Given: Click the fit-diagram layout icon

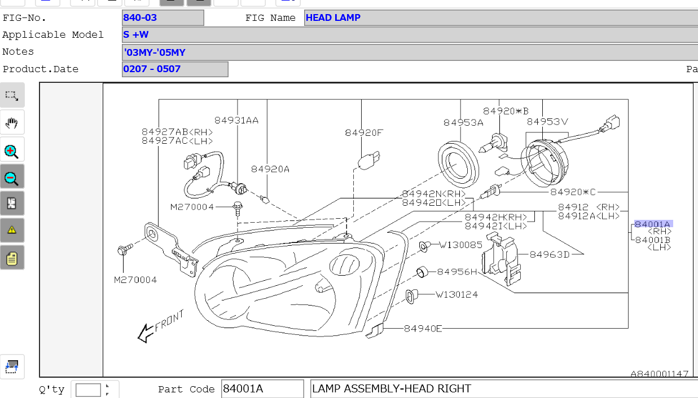Looking at the screenshot, I should point(12,204).
